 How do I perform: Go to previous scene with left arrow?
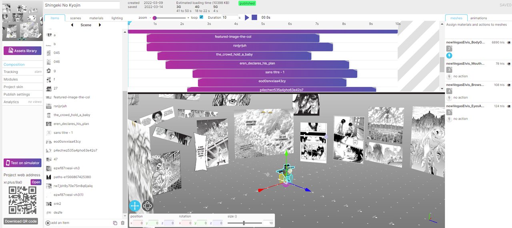pos(72,25)
